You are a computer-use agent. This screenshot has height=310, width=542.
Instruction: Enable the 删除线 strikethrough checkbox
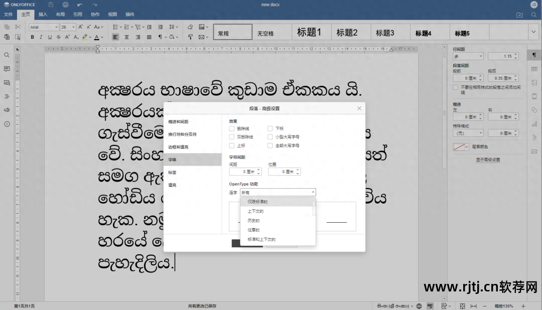click(232, 129)
